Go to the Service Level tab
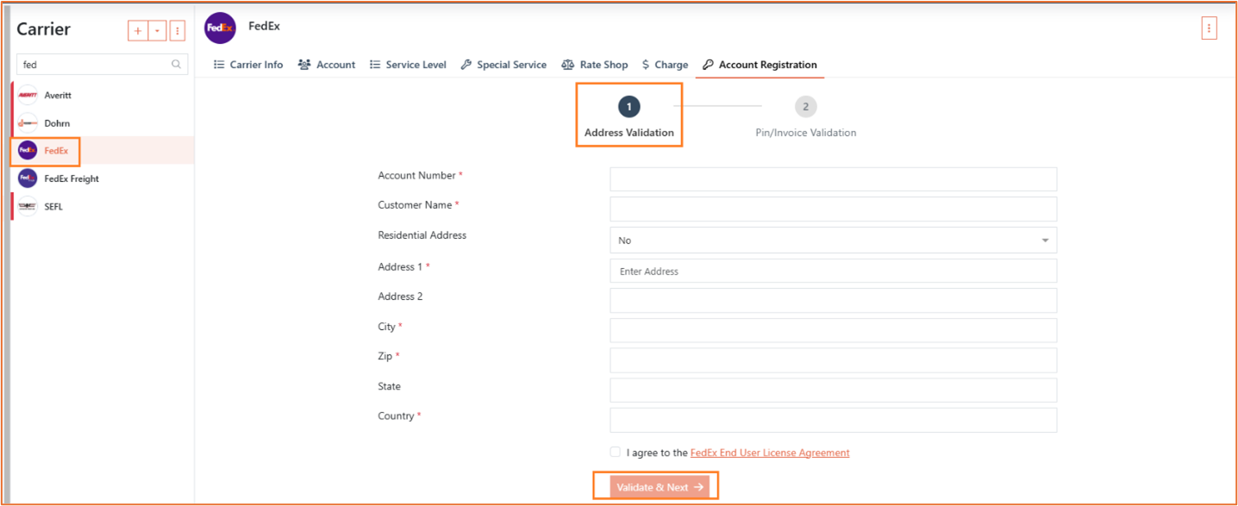 pyautogui.click(x=408, y=65)
